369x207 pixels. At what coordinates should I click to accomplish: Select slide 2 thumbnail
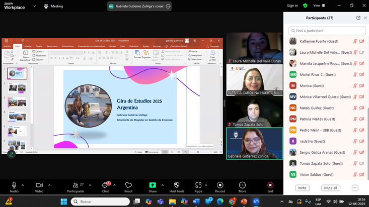[x=17, y=88]
